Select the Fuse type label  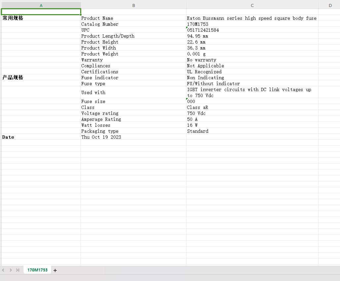[x=133, y=84]
